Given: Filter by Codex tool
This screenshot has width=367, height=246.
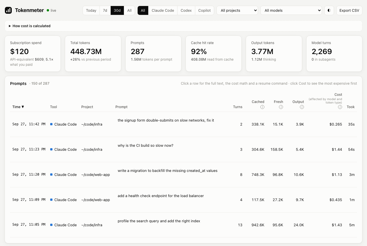Looking at the screenshot, I should coord(186,10).
